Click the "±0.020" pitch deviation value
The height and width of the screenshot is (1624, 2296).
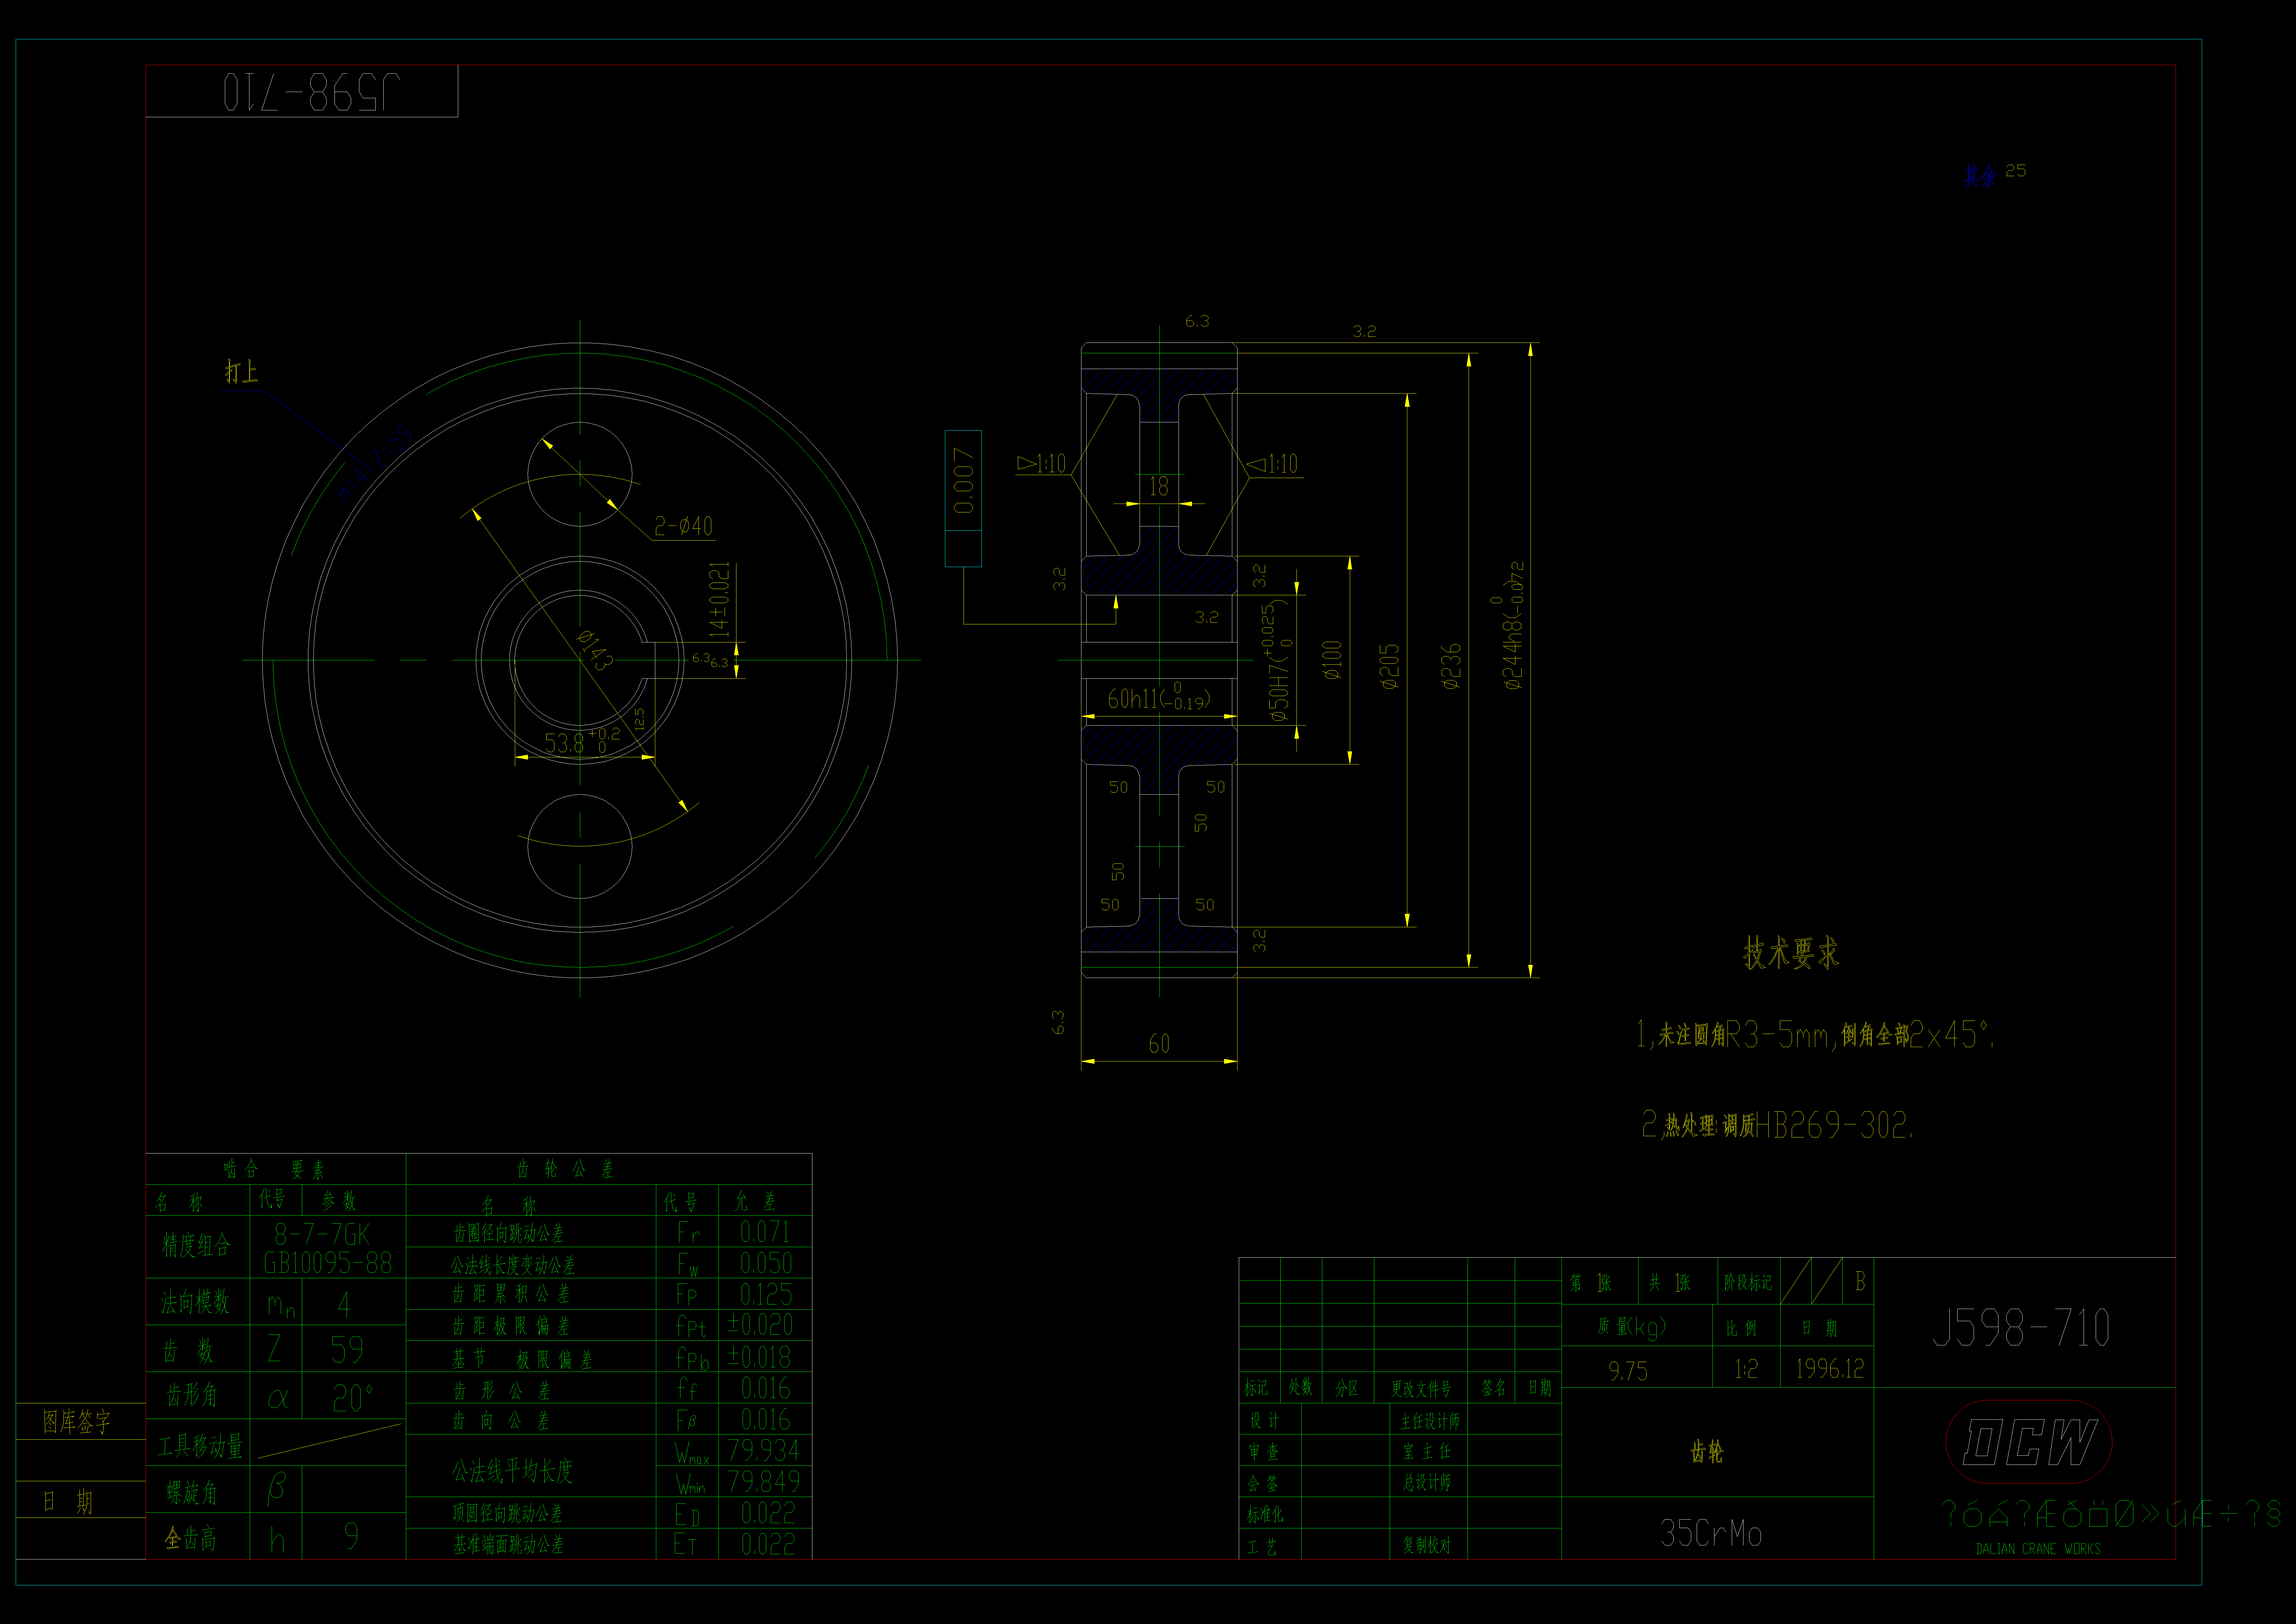tap(760, 1325)
